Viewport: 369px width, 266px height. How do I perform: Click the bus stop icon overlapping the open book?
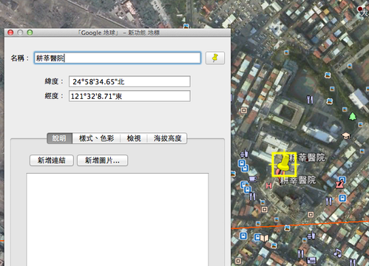[257, 237]
